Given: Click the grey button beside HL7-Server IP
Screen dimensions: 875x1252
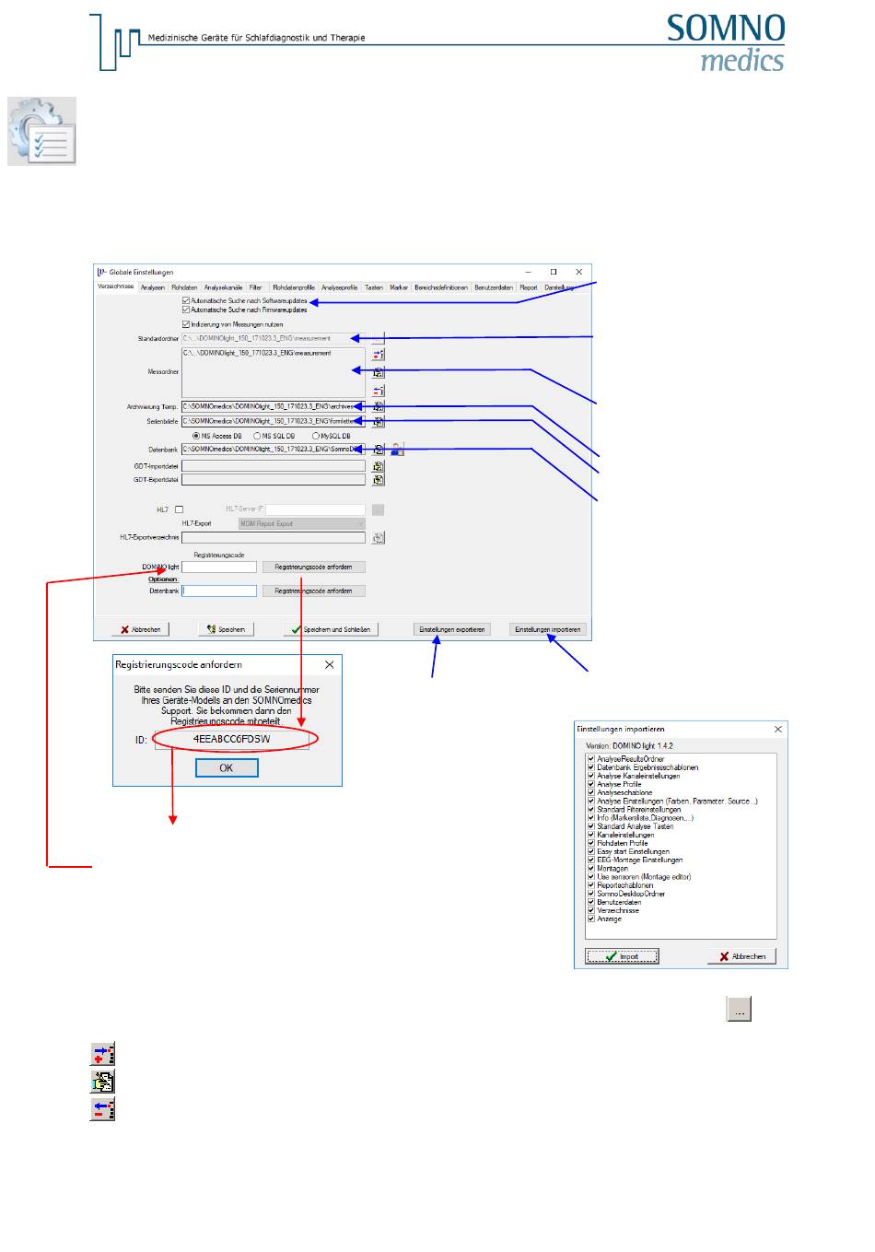Looking at the screenshot, I should tap(378, 509).
